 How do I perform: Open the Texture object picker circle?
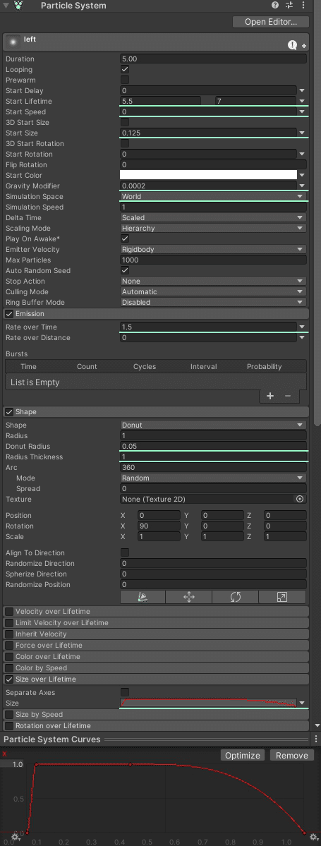click(x=301, y=499)
